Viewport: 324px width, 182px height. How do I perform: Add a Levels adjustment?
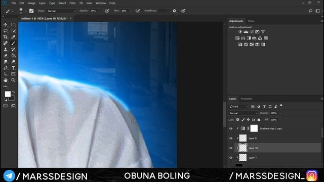click(246, 32)
